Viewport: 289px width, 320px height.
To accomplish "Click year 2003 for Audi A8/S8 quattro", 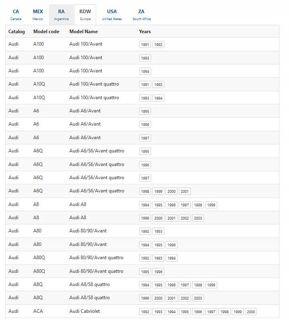I will (x=198, y=298).
